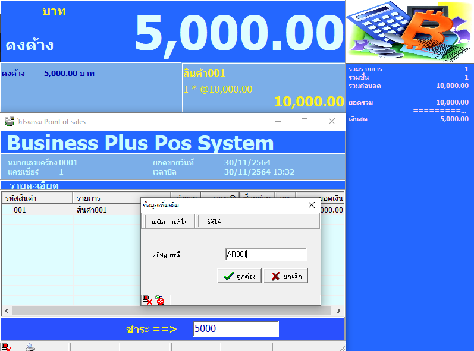The width and height of the screenshot is (474, 351).
Task: Click the ชำระ payment amount field
Action: click(236, 329)
